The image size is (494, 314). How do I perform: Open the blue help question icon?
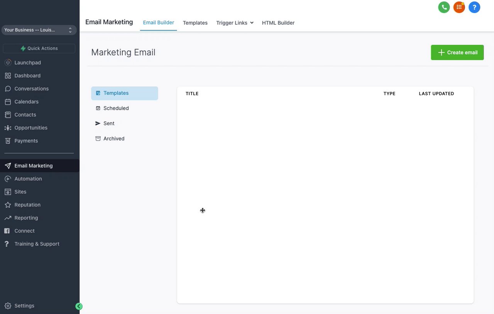point(474,7)
